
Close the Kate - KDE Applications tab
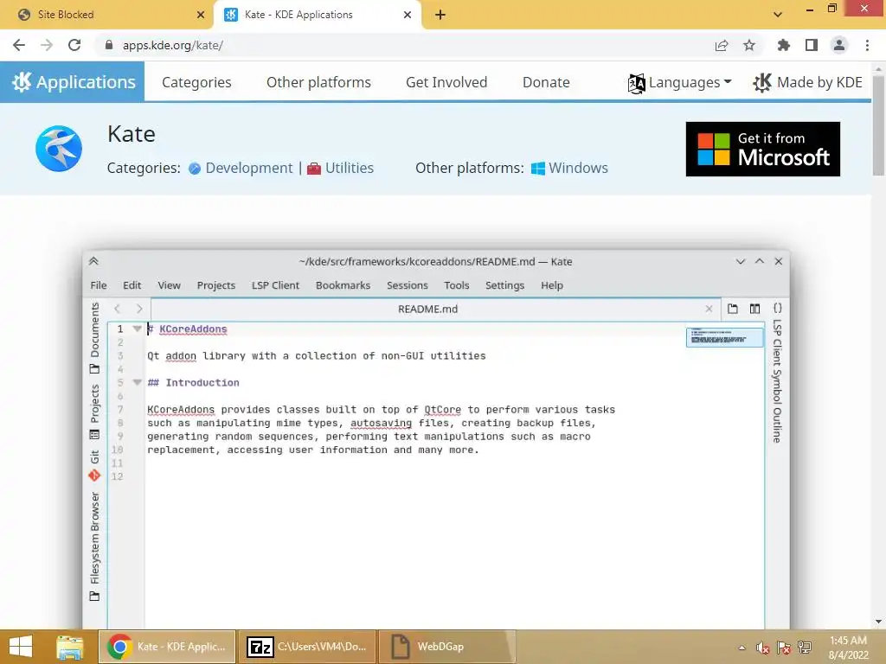408,15
